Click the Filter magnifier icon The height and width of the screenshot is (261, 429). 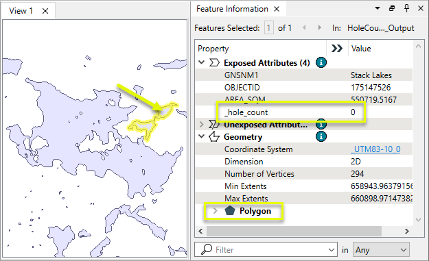pyautogui.click(x=207, y=249)
